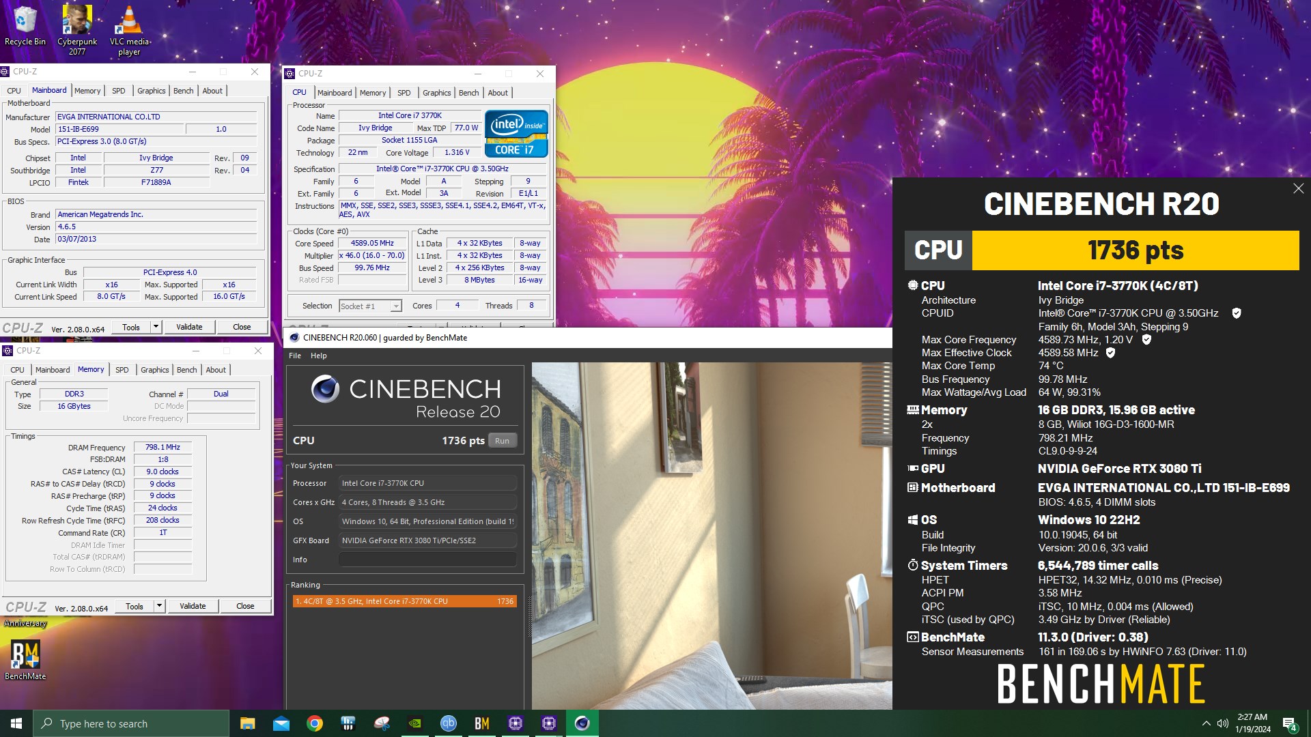Image resolution: width=1311 pixels, height=737 pixels.
Task: Click the Info input field in Cinebench
Action: [427, 560]
